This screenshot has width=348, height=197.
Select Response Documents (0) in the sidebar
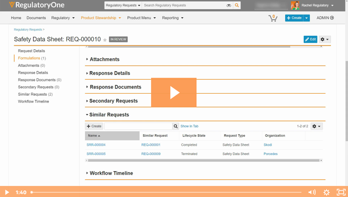point(40,80)
